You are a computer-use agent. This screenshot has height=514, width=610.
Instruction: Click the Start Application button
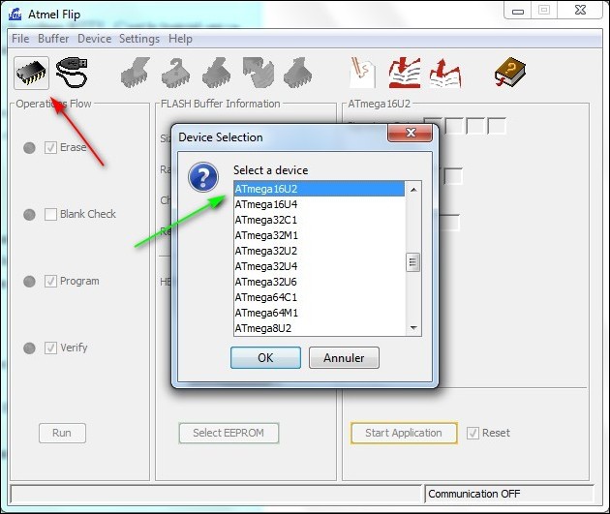(404, 433)
